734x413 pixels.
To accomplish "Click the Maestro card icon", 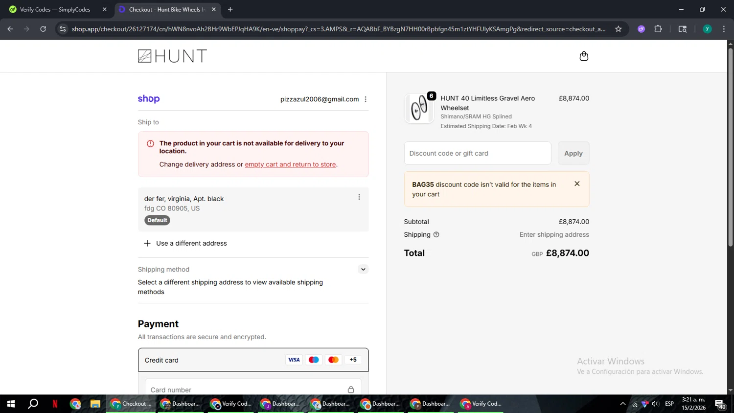I will click(x=314, y=360).
